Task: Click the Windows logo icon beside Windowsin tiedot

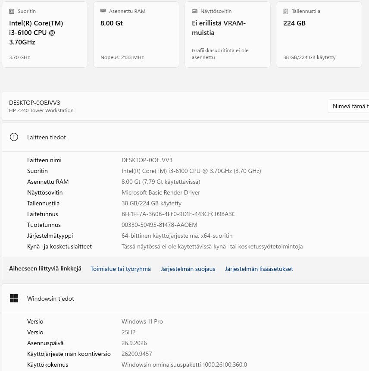Action: 14,299
